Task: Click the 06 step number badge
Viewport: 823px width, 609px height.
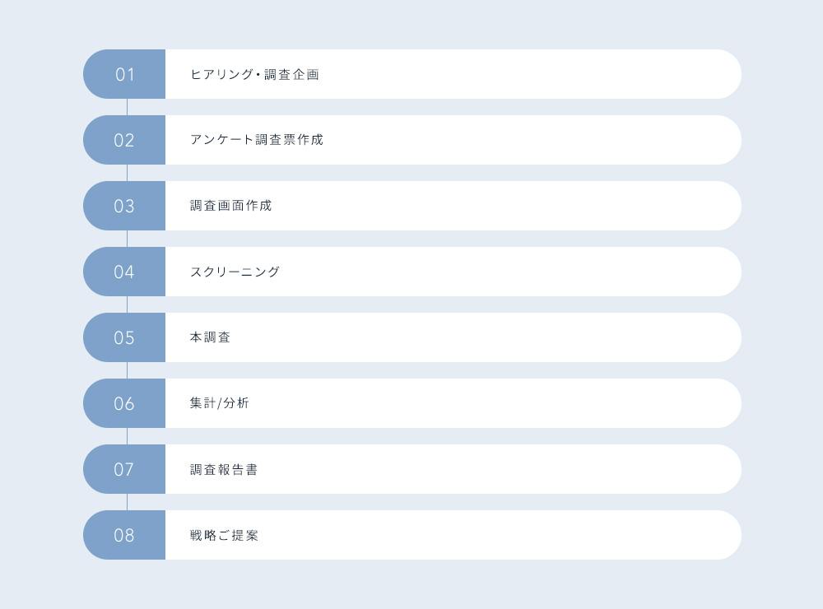Action: [x=124, y=403]
